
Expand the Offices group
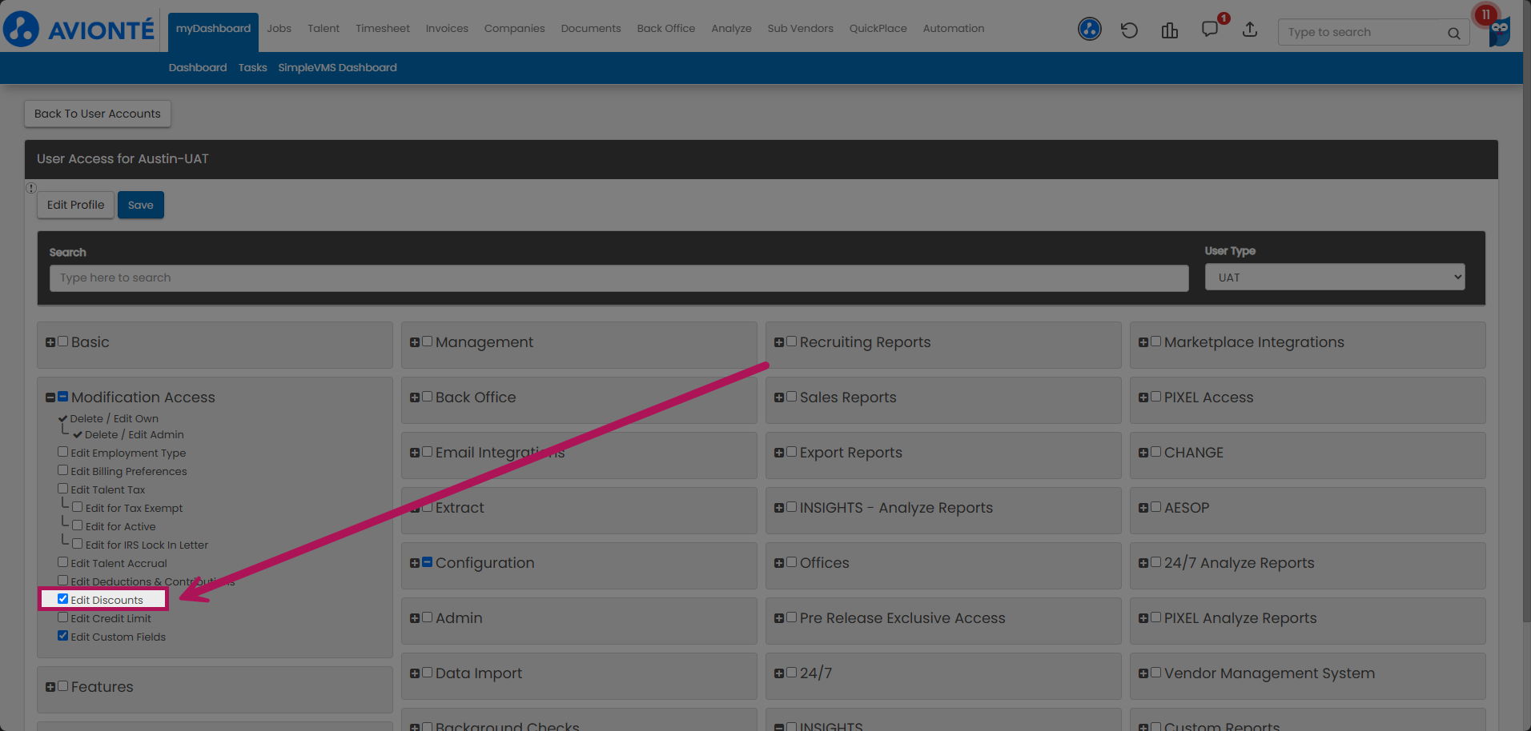(x=779, y=563)
